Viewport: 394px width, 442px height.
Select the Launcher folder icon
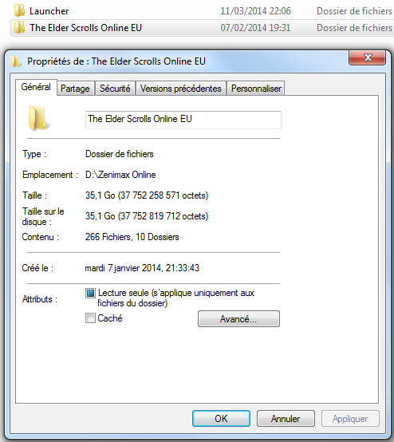[19, 10]
